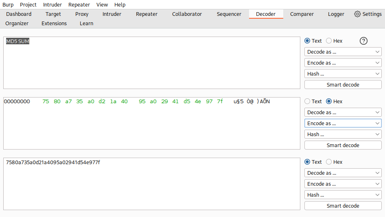Open 'Encode as ...' dropdown in second panel
Viewport: 385px width, 217px height.
(343, 124)
